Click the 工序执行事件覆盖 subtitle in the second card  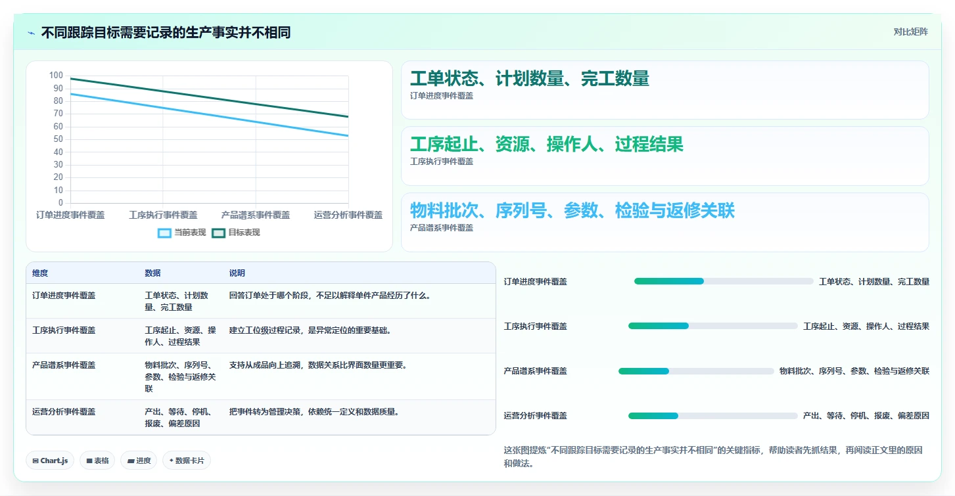[x=442, y=162]
